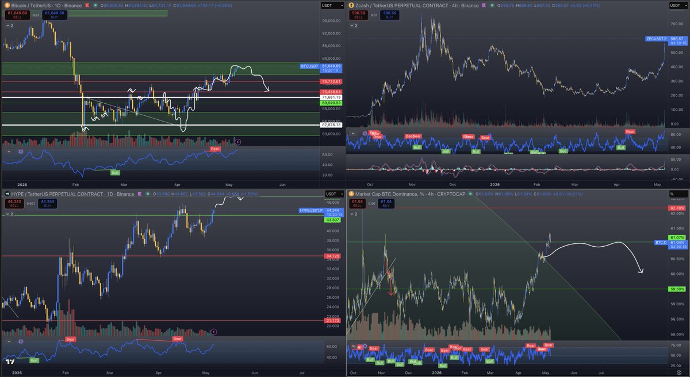
Task: Click the Bull label in Bitcoin RSI pane
Action: [115, 172]
